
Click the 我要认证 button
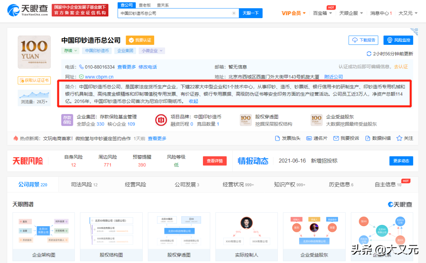[140, 40]
